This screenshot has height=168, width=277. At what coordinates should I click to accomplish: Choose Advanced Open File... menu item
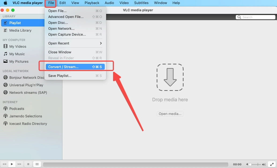point(75,17)
